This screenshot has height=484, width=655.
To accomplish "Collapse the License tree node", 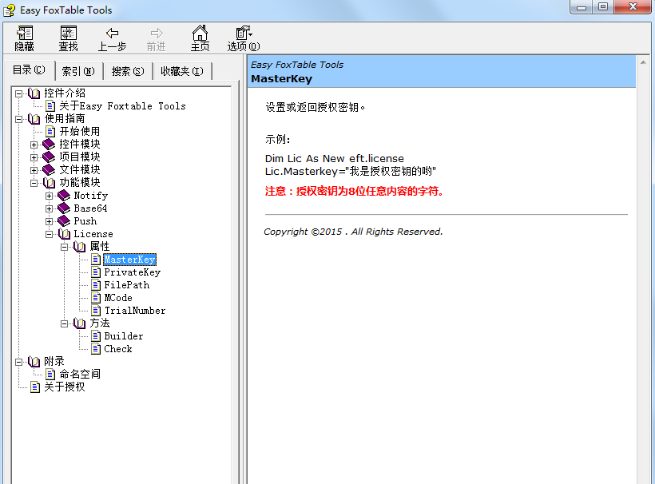I will [49, 234].
